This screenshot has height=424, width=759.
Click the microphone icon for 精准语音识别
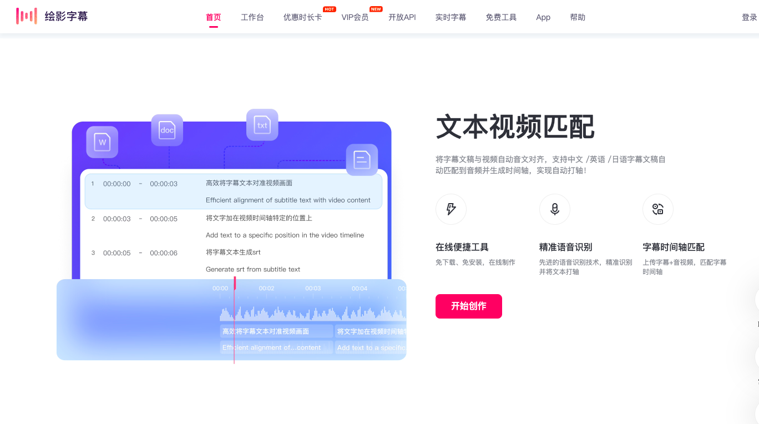tap(555, 209)
